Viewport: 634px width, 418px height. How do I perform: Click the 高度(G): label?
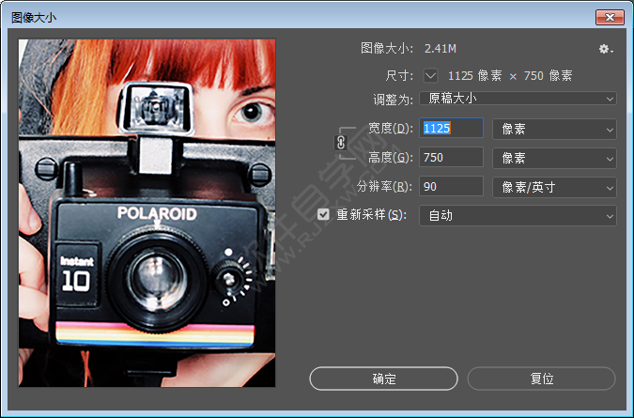[391, 157]
